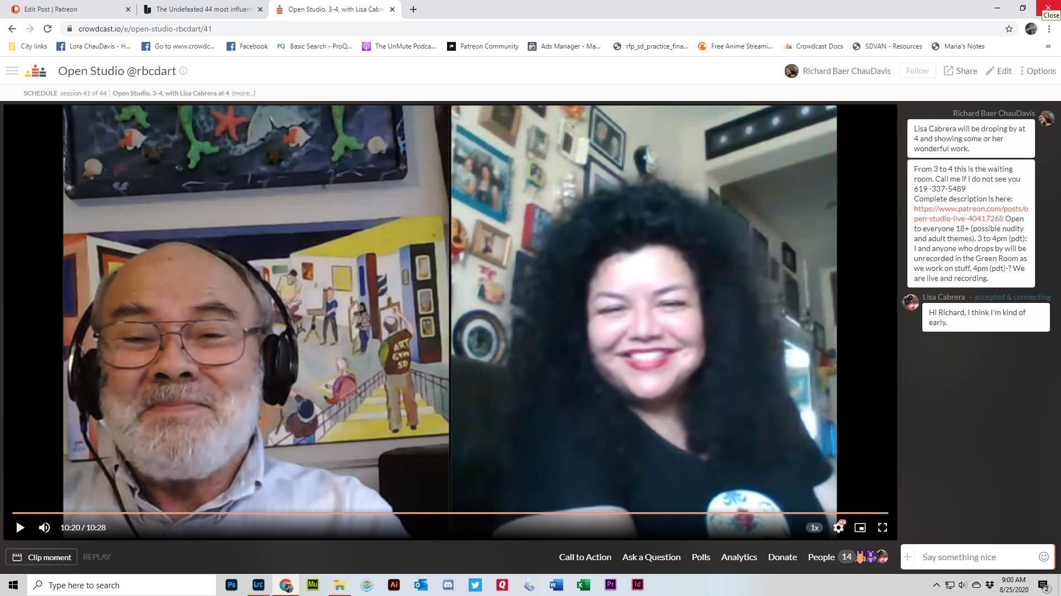Open the video quality settings gear

pos(838,528)
